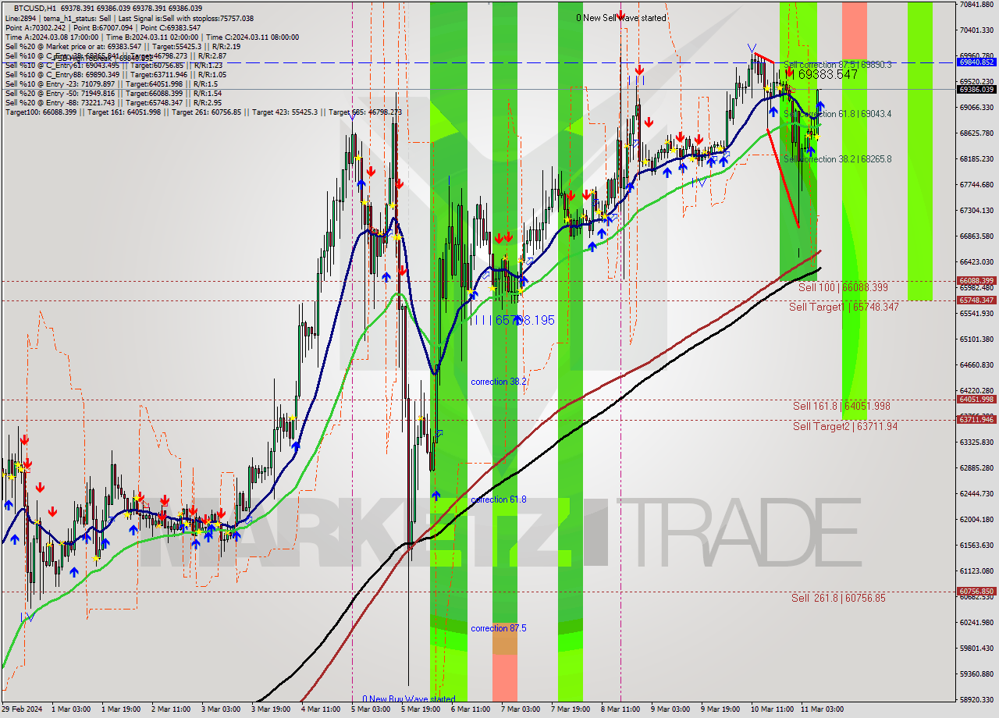The image size is (999, 718).
Task: Click the 'Sell correction 87.5 | 69890.3' label
Action: [x=837, y=64]
